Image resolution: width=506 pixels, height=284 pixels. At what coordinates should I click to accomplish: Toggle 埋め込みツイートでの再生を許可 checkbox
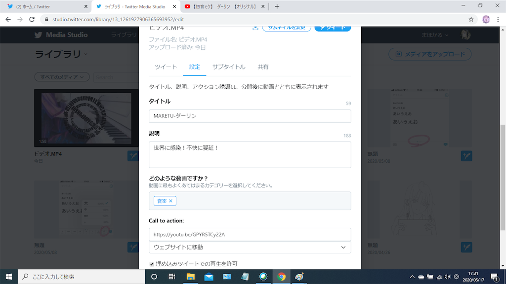(152, 264)
